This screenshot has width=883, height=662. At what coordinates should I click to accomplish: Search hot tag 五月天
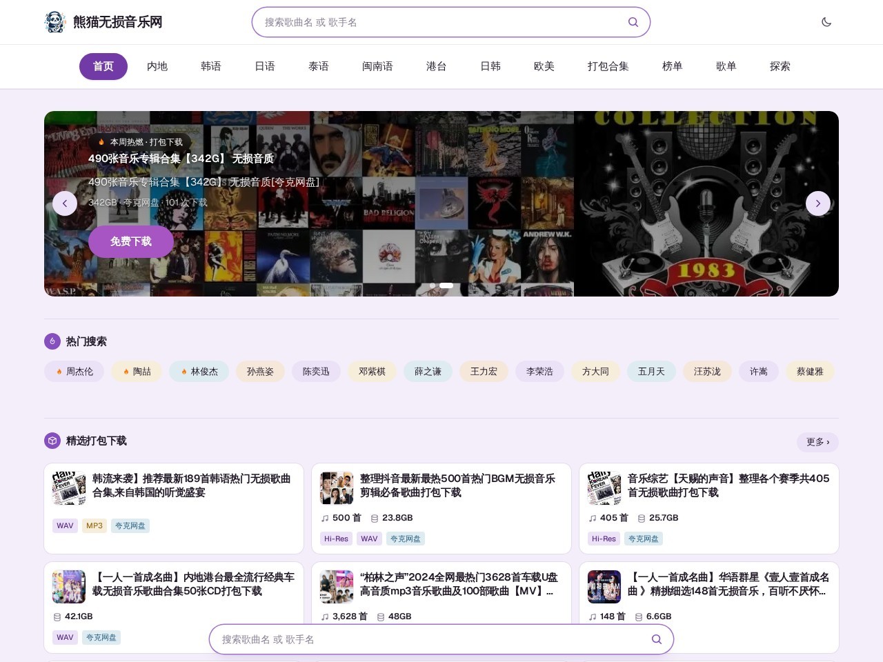[651, 371]
